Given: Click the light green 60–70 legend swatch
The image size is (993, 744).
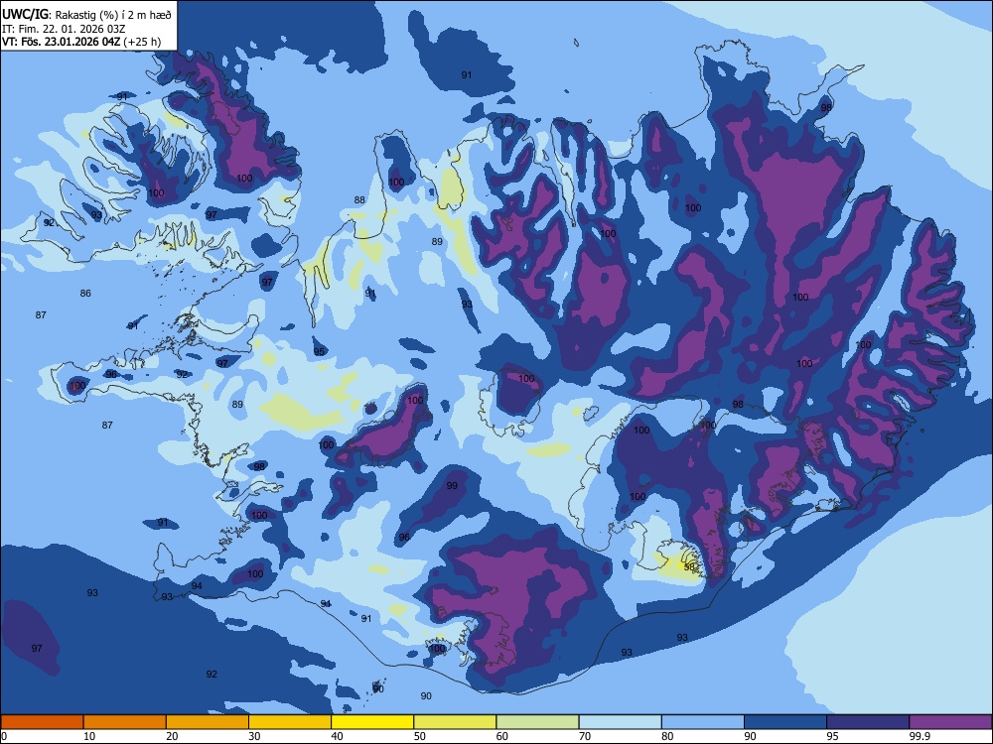Looking at the screenshot, I should click(x=537, y=722).
